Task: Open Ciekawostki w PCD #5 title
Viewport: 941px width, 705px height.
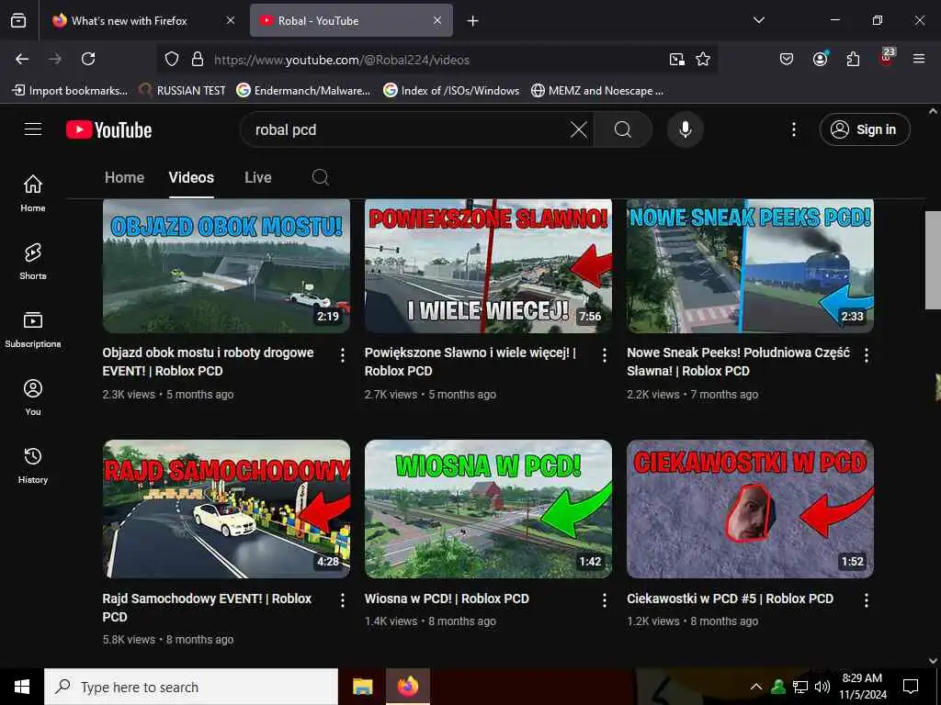Action: 730,599
